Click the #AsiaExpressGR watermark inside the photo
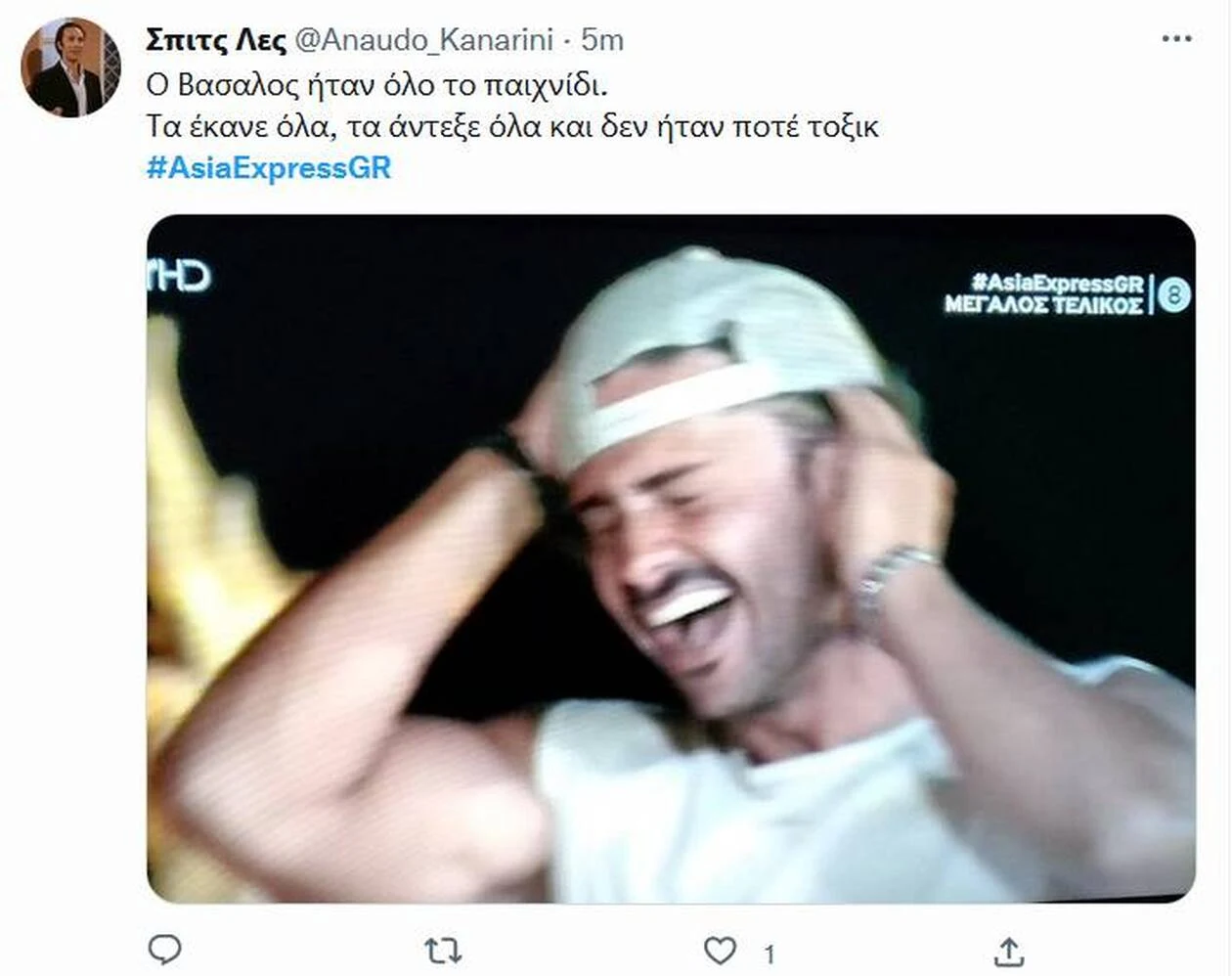This screenshot has width=1232, height=976. click(1058, 283)
